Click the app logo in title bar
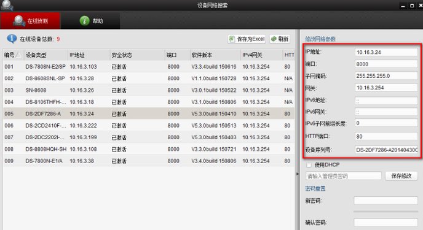The width and height of the screenshot is (423, 230). point(7,6)
